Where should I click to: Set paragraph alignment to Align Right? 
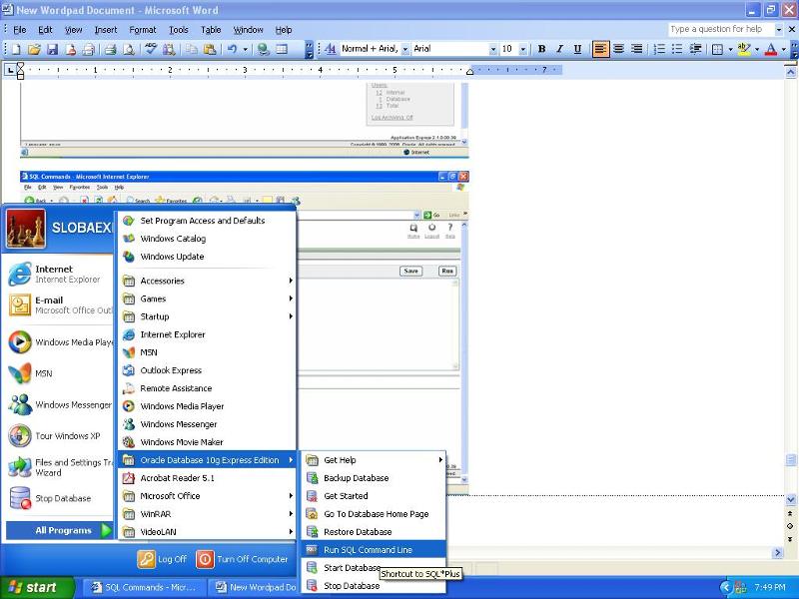[636, 49]
